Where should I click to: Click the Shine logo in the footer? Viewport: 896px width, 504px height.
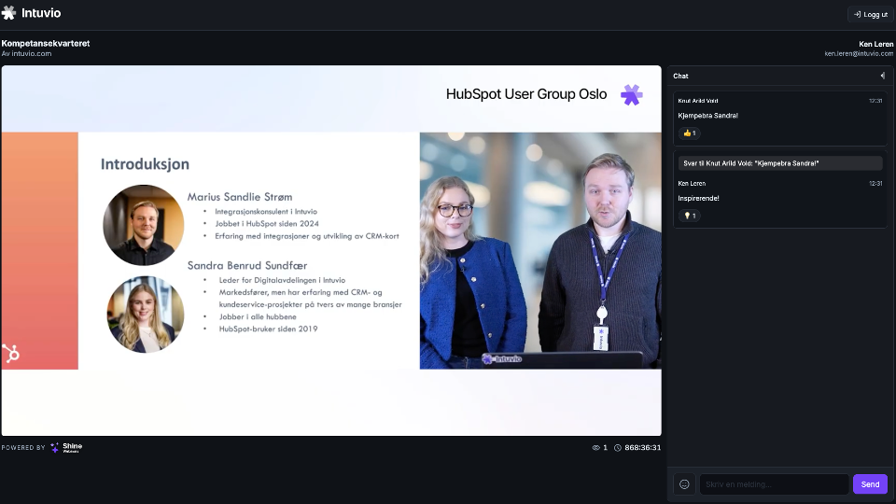tap(66, 447)
